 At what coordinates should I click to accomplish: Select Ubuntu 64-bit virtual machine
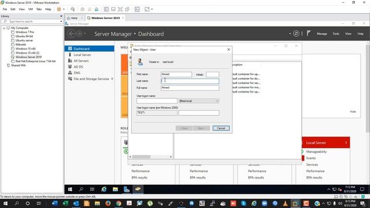pyautogui.click(x=24, y=36)
